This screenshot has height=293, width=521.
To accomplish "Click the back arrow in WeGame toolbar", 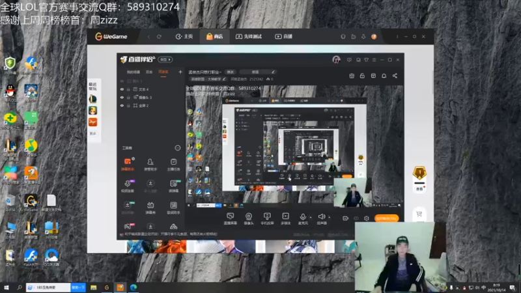I will point(148,36).
